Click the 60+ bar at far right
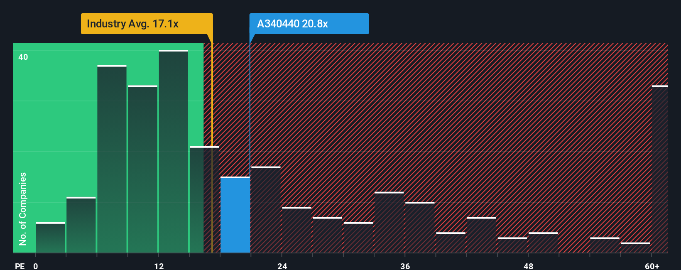The height and width of the screenshot is (270, 681). click(660, 169)
